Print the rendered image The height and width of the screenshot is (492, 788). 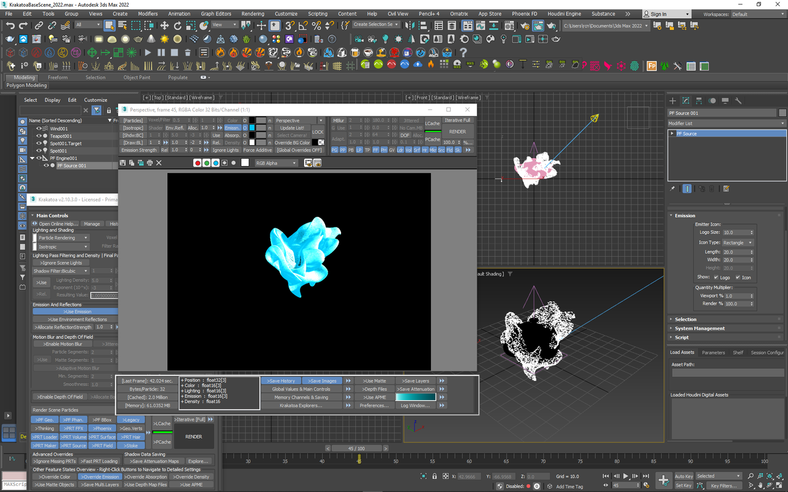[150, 163]
